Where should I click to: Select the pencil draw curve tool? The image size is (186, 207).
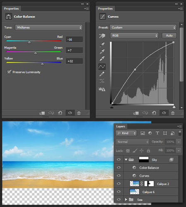[x=102, y=74]
